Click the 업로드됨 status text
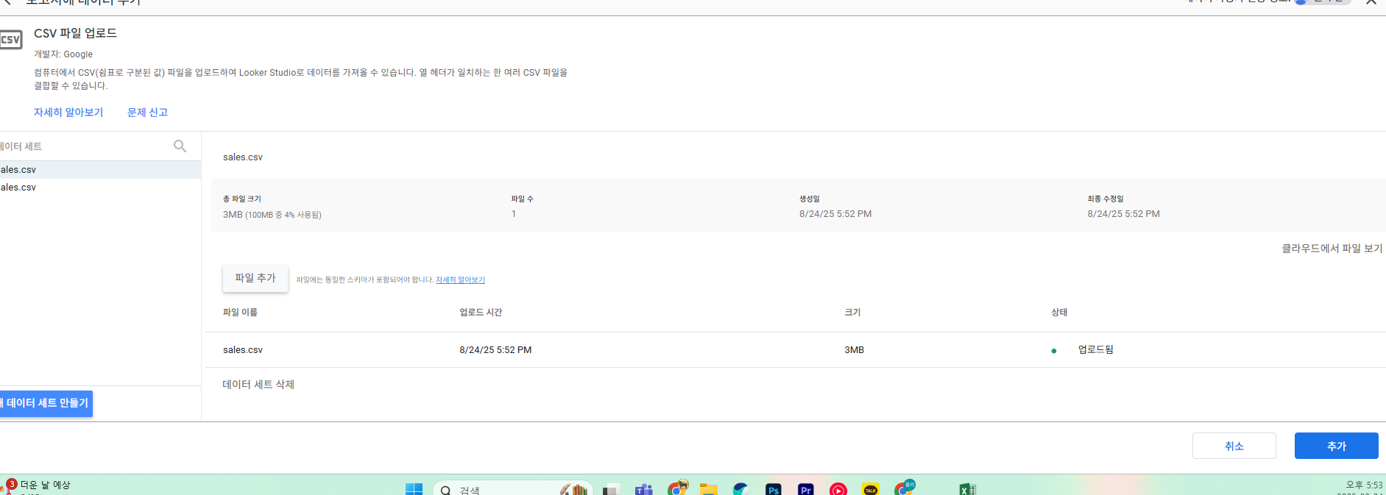 [x=1095, y=349]
